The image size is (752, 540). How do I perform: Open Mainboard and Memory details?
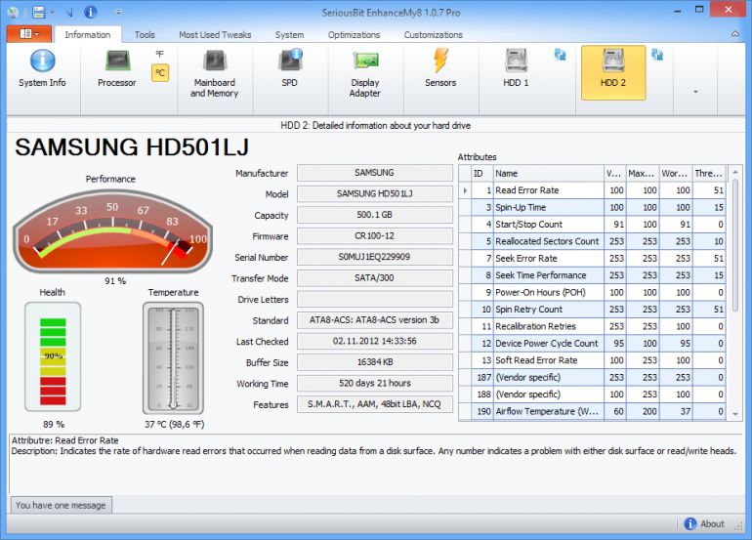point(215,74)
